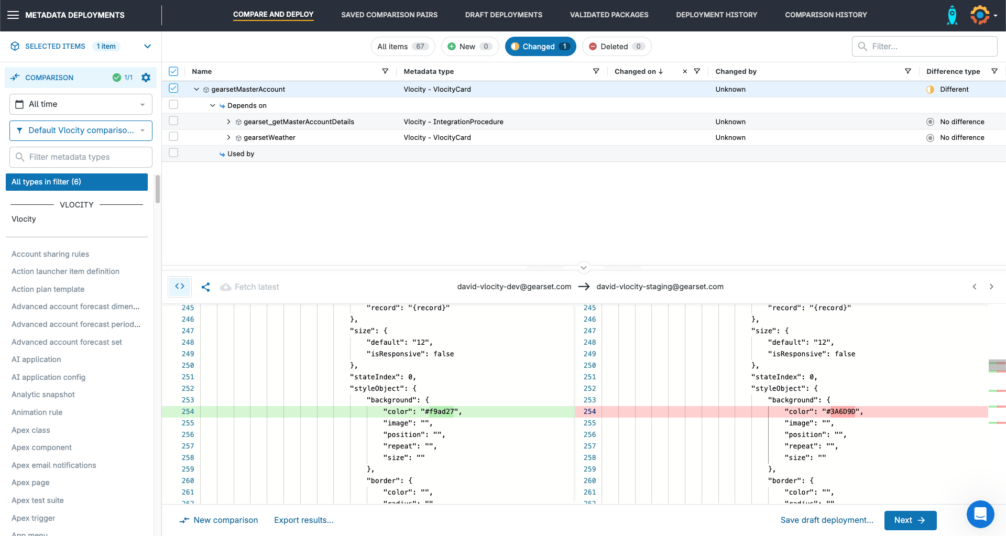Open the All time date dropdown
Image resolution: width=1006 pixels, height=536 pixels.
pos(81,104)
